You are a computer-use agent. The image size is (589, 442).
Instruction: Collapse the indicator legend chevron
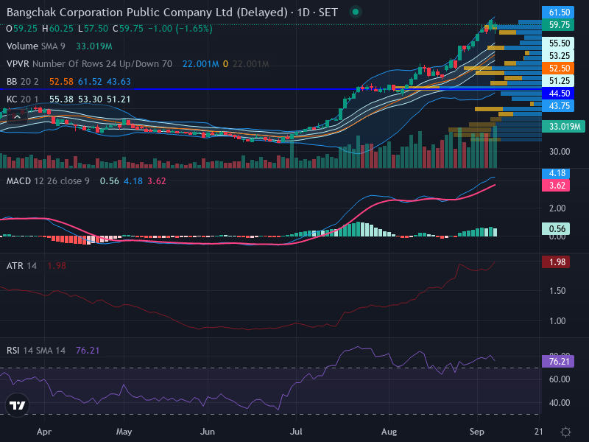coord(17,117)
